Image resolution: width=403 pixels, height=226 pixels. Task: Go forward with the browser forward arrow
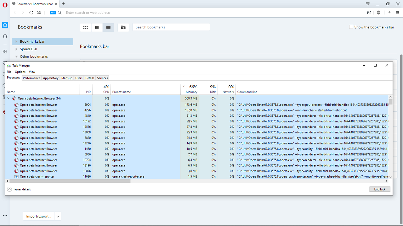(23, 13)
